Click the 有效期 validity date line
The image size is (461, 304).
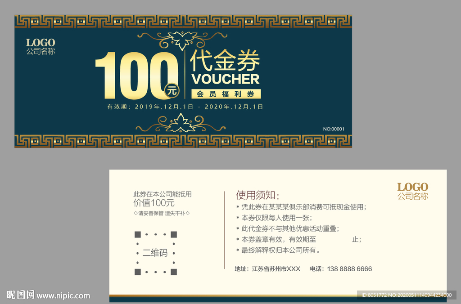point(185,107)
